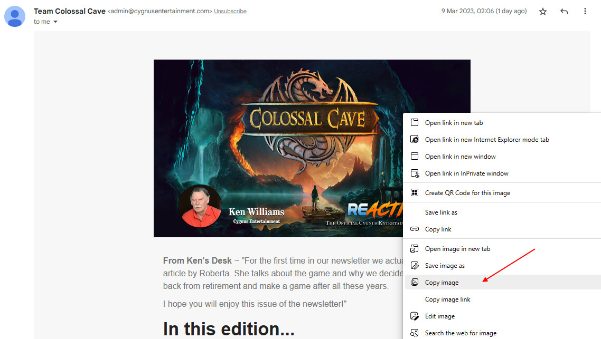Image resolution: width=601 pixels, height=339 pixels.
Task: Click the QR code icon
Action: [415, 192]
